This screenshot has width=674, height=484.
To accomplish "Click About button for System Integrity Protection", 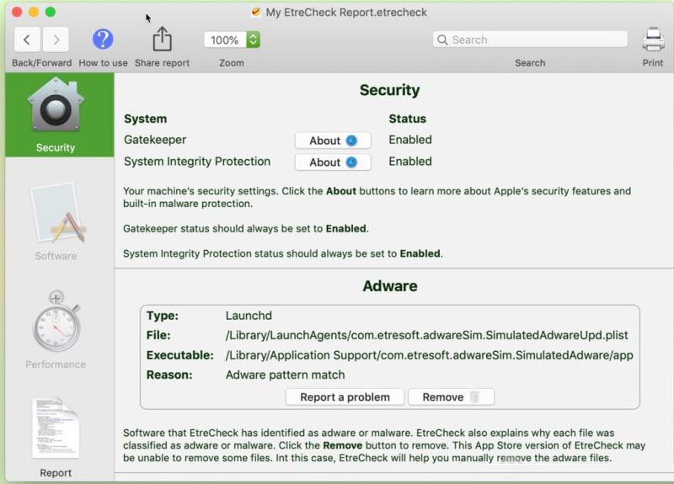I will [333, 162].
